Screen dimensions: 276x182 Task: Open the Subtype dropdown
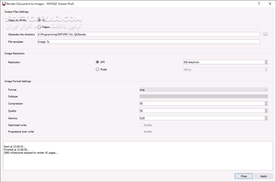(203, 96)
